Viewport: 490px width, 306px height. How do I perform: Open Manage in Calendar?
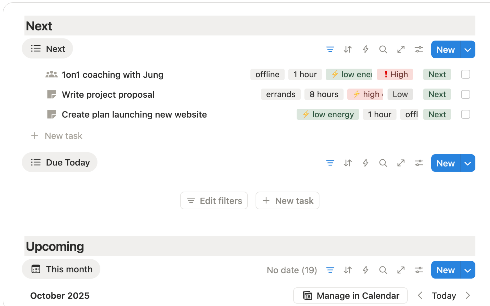tap(350, 295)
